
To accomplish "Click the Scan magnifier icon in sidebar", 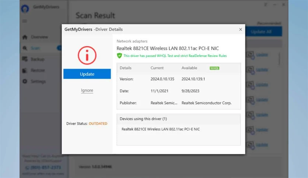I will click(x=25, y=48).
